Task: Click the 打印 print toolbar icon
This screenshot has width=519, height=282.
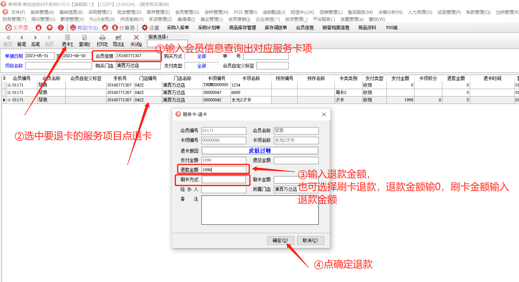Action: [102, 38]
